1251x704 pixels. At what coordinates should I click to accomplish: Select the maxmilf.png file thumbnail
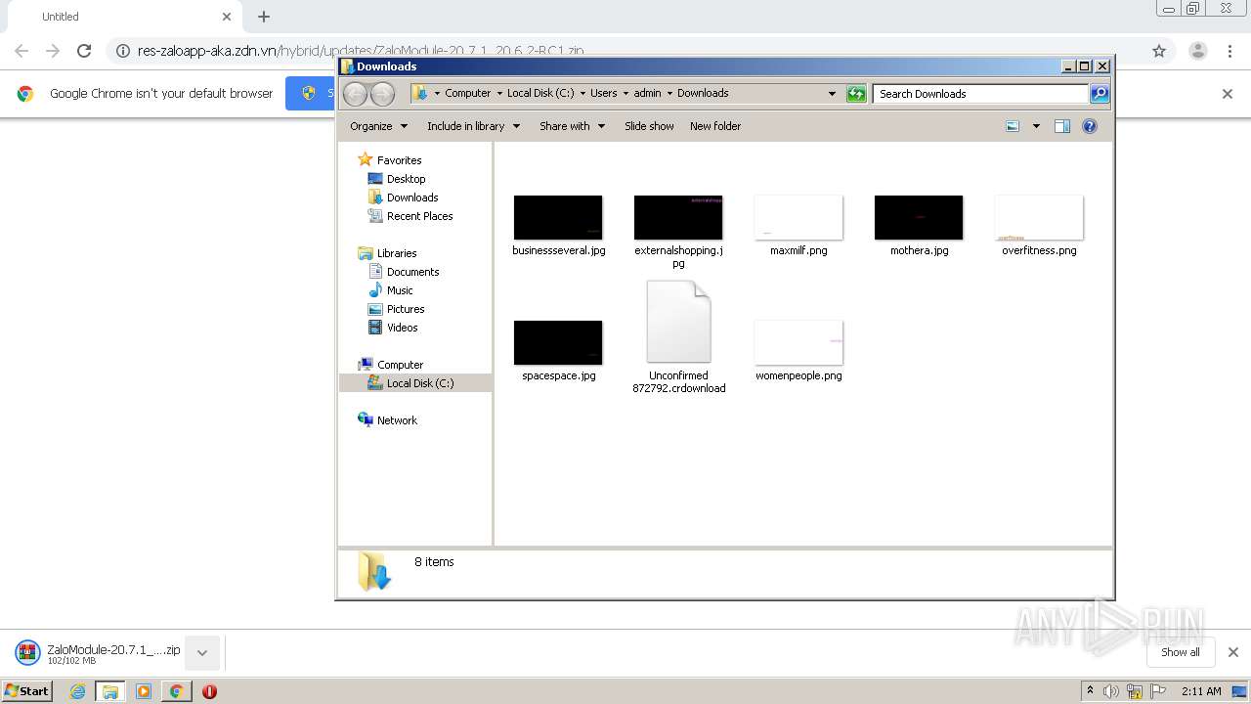(798, 217)
